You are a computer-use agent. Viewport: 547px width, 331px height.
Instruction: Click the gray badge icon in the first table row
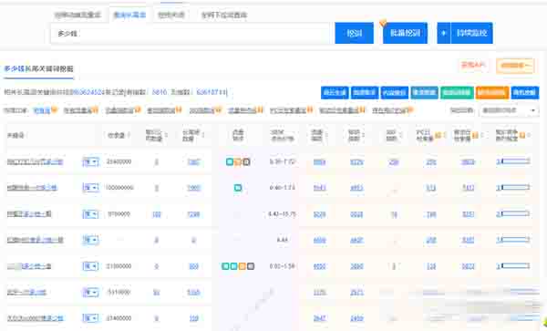pos(247,161)
